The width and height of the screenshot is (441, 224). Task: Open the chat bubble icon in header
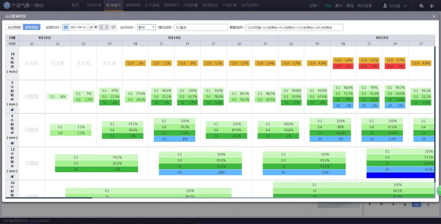click(421, 6)
